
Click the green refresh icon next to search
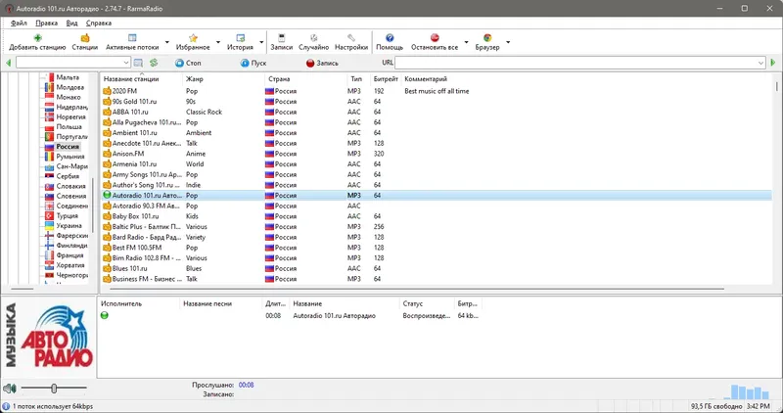154,63
